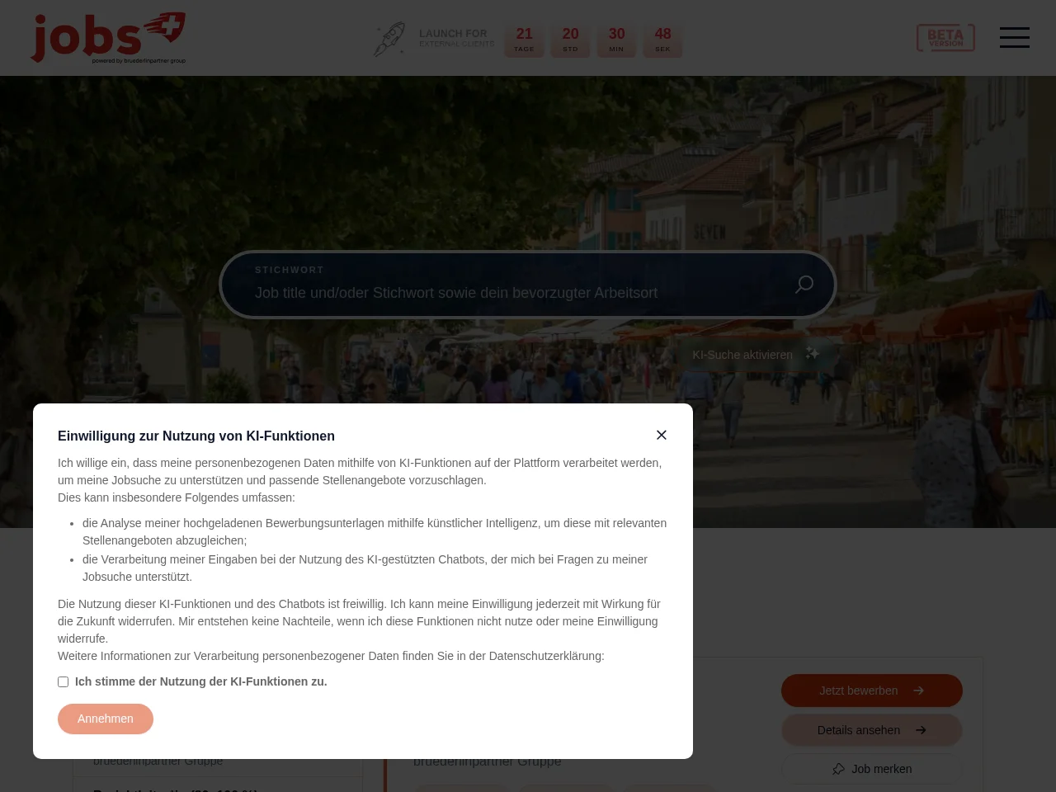Click the Annehmen button
The image size is (1056, 792).
pos(106,719)
